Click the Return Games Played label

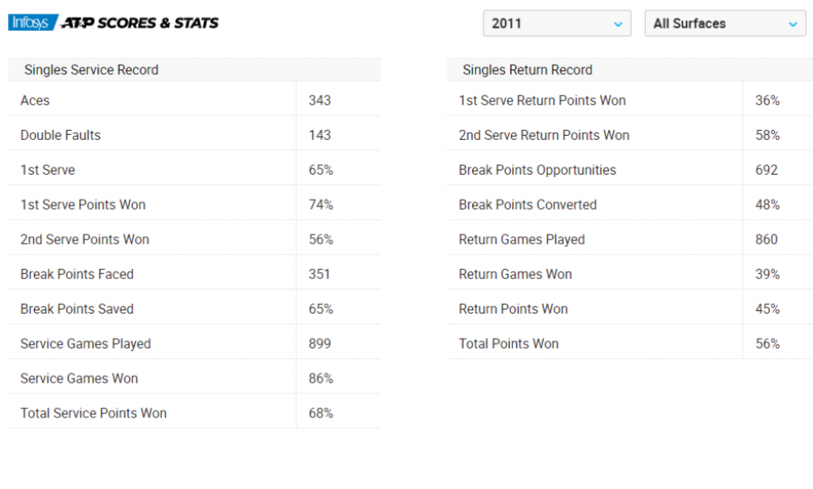(x=522, y=239)
